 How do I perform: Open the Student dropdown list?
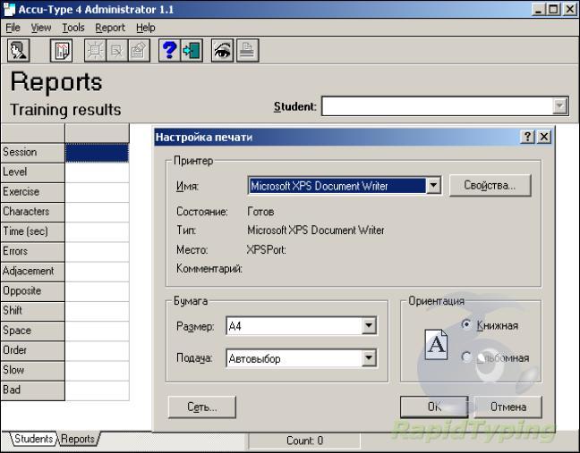(560, 106)
